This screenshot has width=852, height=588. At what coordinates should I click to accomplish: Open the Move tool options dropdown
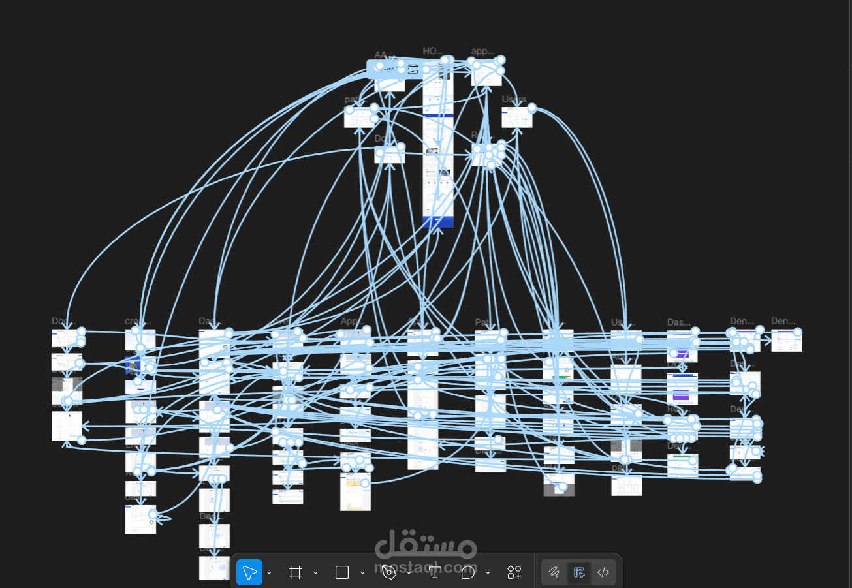click(270, 573)
